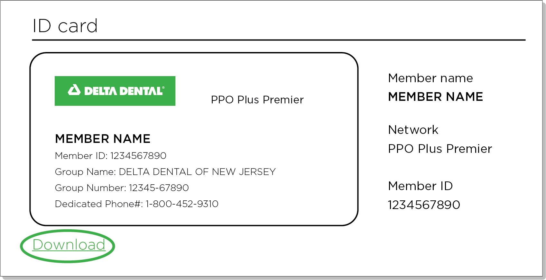The height and width of the screenshot is (280, 546).
Task: Click the registered trademark symbol in logo
Action: tap(163, 87)
